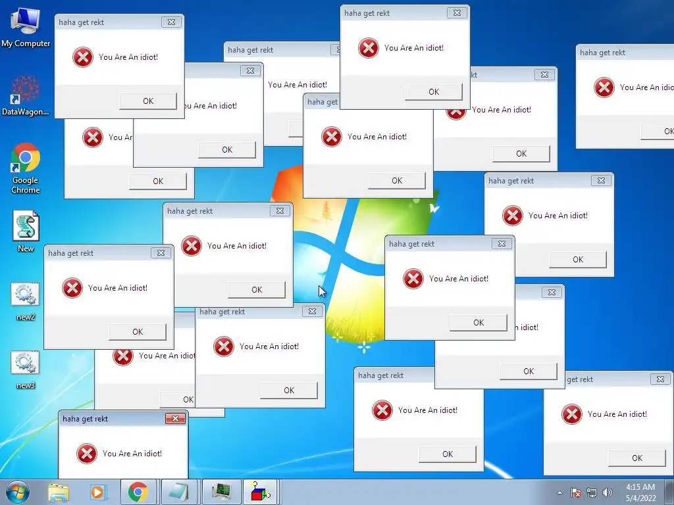
Task: Click OK in the dialog whose message reads "You Ar"
Action: pyautogui.click(x=158, y=181)
